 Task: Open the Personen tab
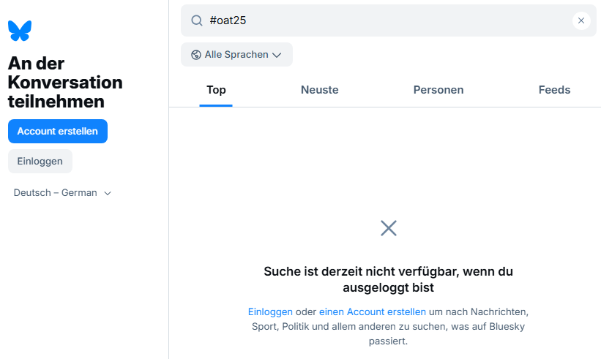click(438, 90)
